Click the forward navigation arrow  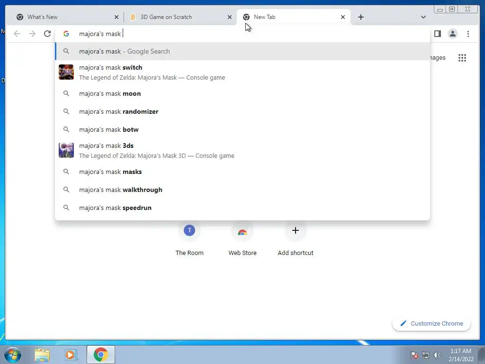32,34
